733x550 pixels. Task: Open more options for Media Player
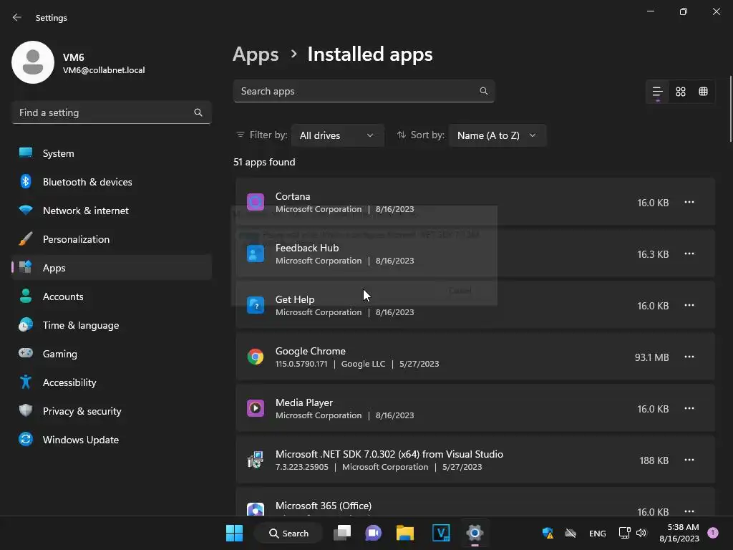689,408
